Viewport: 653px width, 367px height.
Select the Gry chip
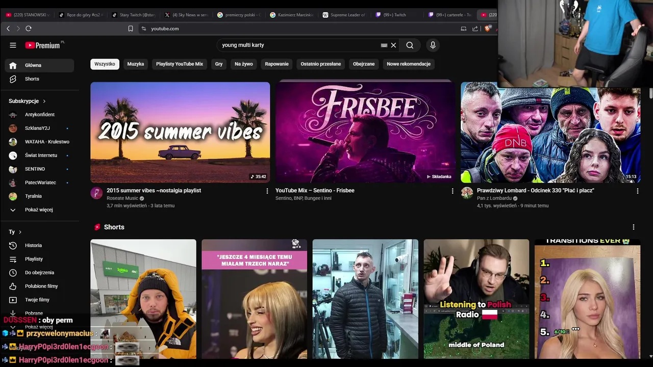click(219, 64)
